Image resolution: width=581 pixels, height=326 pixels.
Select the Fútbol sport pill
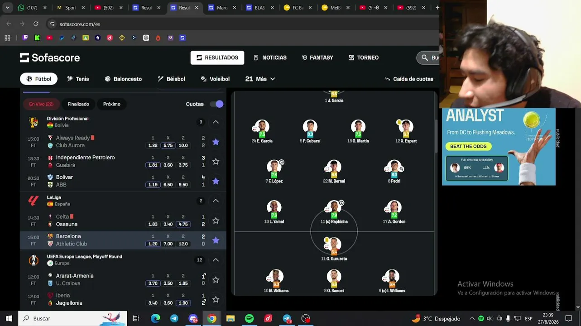pos(38,79)
